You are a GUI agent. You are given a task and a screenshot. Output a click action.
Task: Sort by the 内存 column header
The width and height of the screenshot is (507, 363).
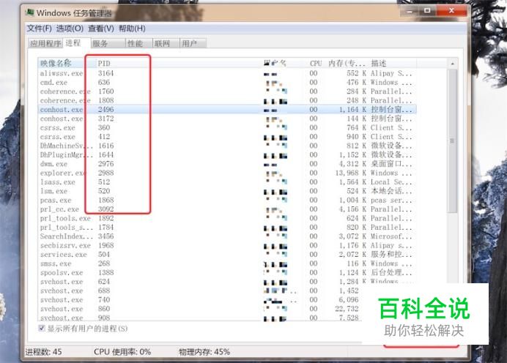point(347,63)
